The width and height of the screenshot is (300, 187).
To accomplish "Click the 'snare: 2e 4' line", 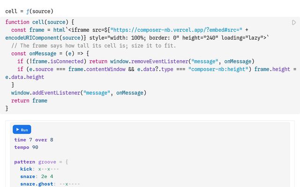I will pyautogui.click(x=37, y=177).
